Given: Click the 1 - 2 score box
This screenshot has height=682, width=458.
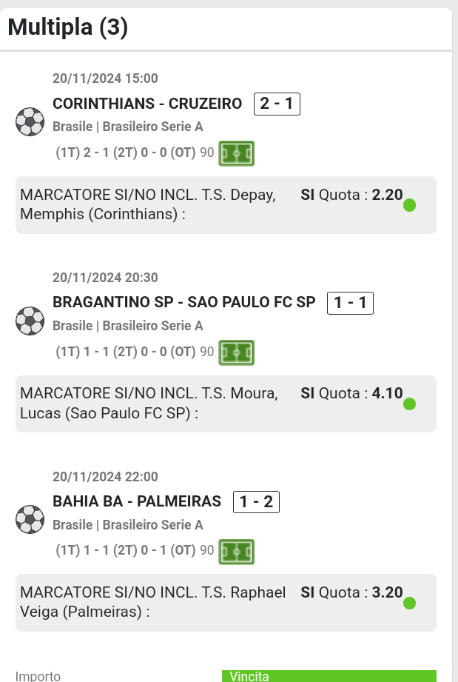Looking at the screenshot, I should tap(256, 502).
